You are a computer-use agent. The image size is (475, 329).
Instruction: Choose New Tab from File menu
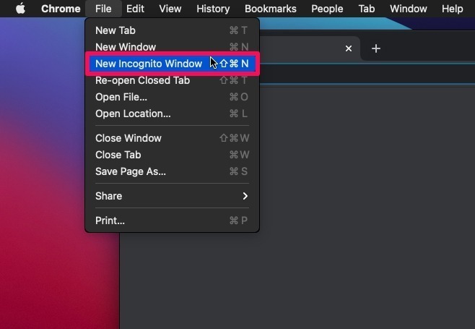(172, 30)
